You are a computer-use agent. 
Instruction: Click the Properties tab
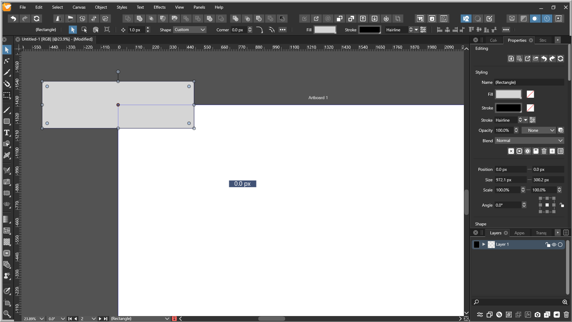[517, 40]
